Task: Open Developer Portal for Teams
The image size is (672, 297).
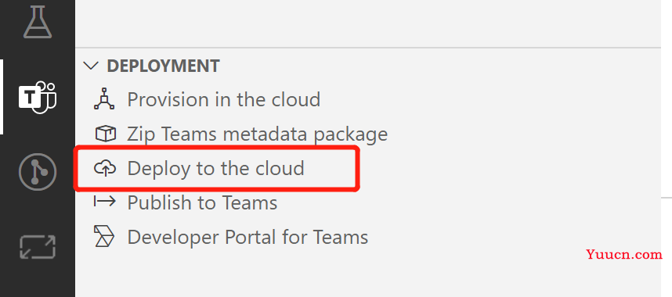Action: click(x=247, y=237)
